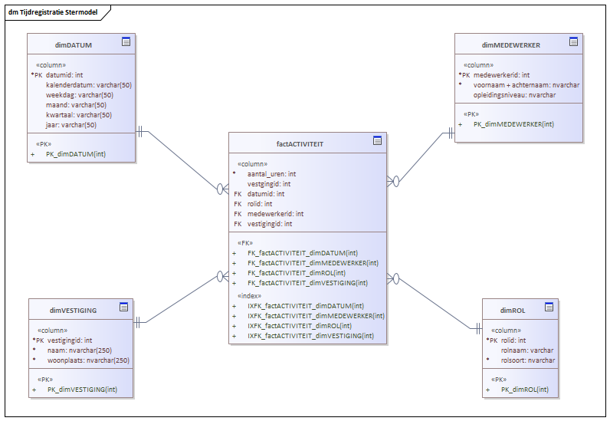Viewport: 610px width, 421px height.
Task: Click PK_dimMEDEWERKER(int) primary key operation
Action: 513,123
